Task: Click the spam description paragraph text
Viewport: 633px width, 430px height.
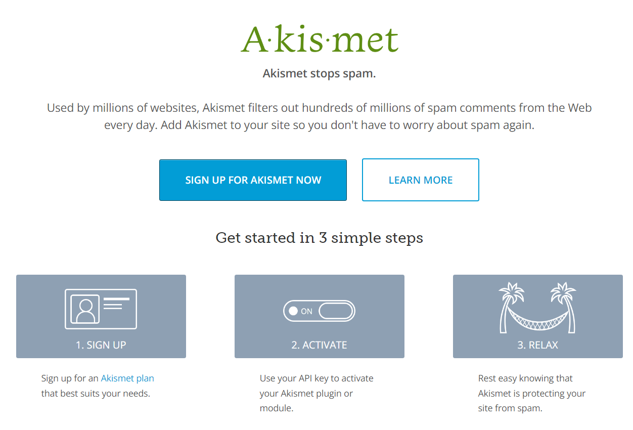Action: pyautogui.click(x=319, y=116)
